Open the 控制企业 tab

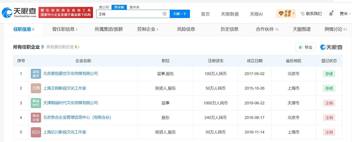tap(148, 29)
